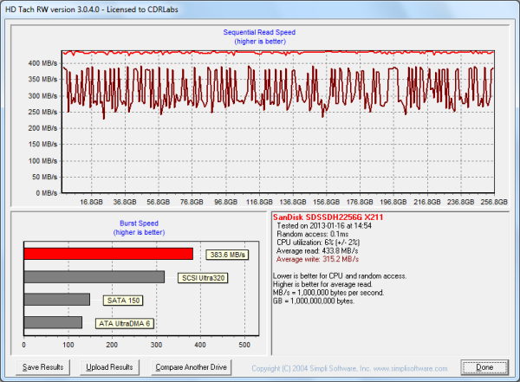Click the gray SATA 150 bar
The width and height of the screenshot is (520, 382).
56,300
